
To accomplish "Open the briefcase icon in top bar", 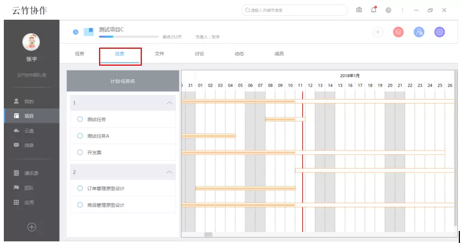I will tap(359, 10).
